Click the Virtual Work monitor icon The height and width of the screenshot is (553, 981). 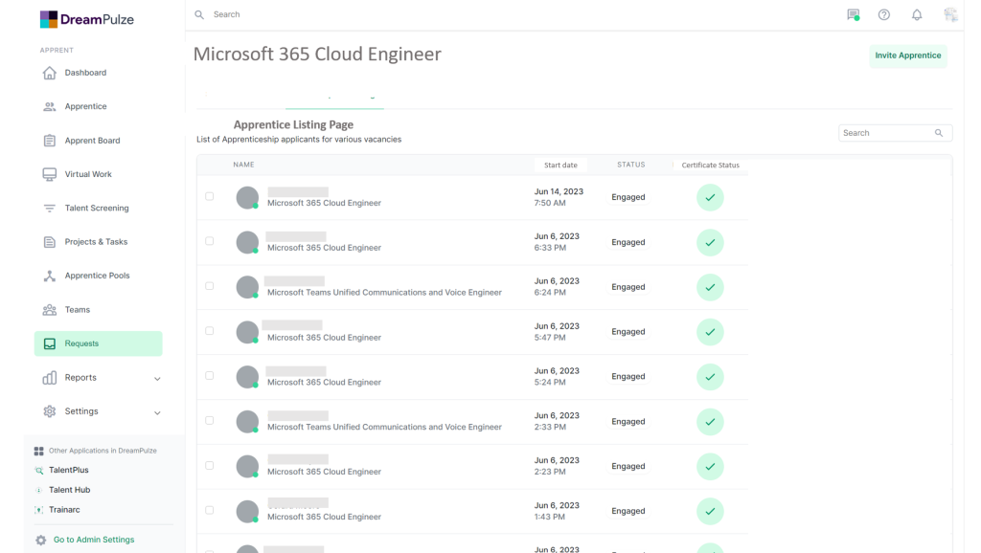[50, 174]
